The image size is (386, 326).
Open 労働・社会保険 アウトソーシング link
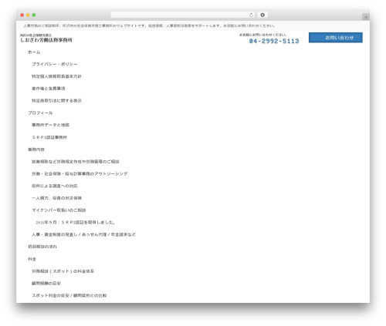[x=80, y=174]
